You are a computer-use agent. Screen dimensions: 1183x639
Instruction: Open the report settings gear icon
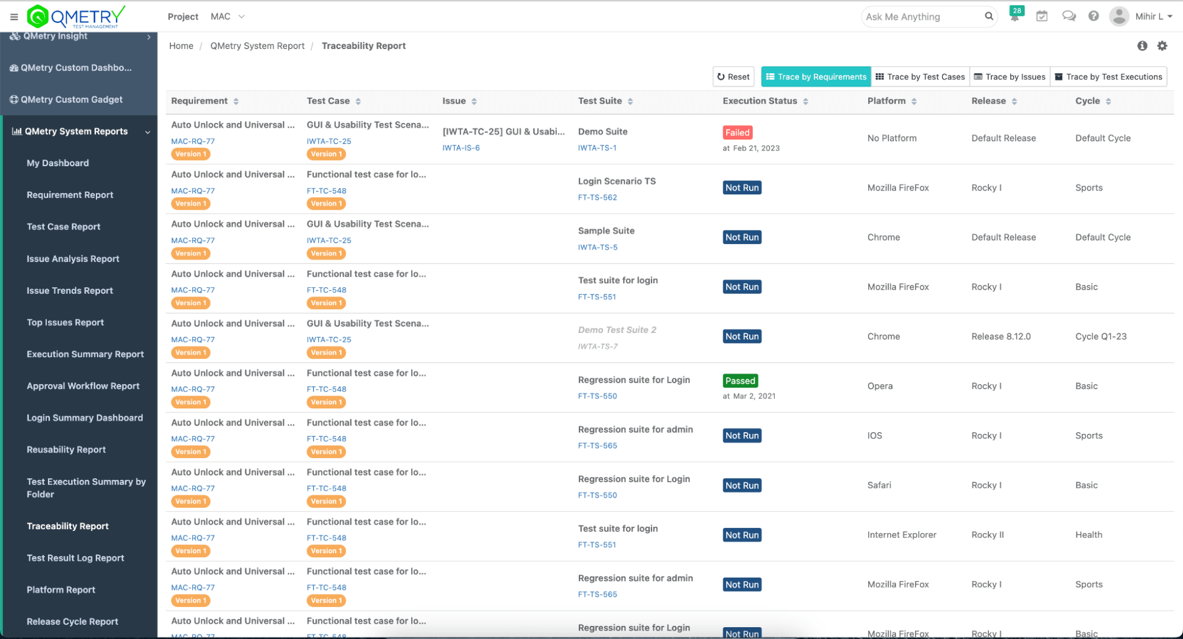tap(1162, 46)
